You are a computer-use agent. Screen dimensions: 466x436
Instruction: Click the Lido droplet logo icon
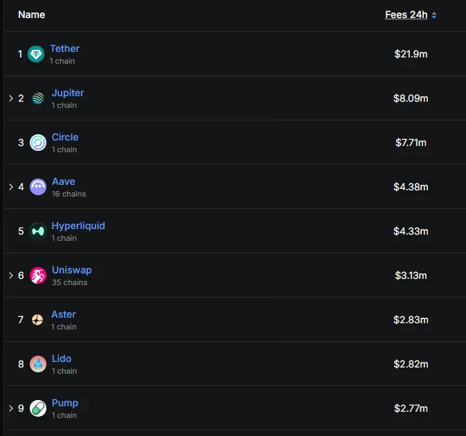pyautogui.click(x=38, y=364)
